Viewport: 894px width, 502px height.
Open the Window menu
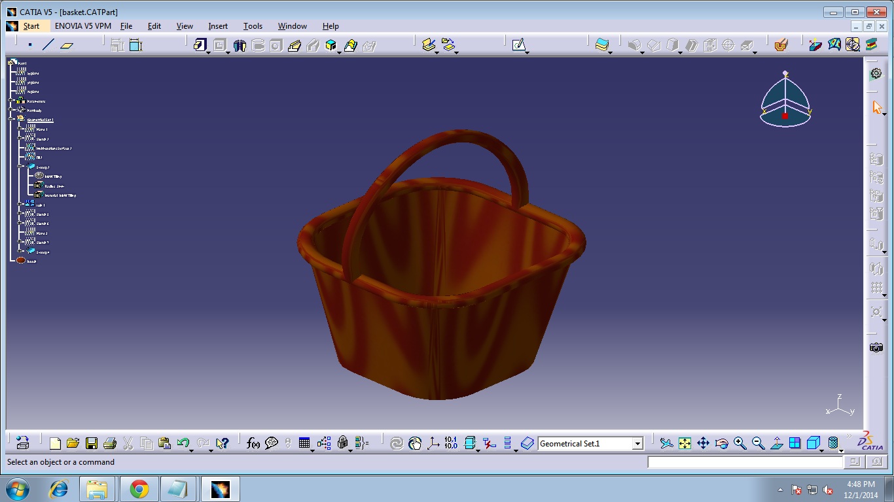[293, 26]
